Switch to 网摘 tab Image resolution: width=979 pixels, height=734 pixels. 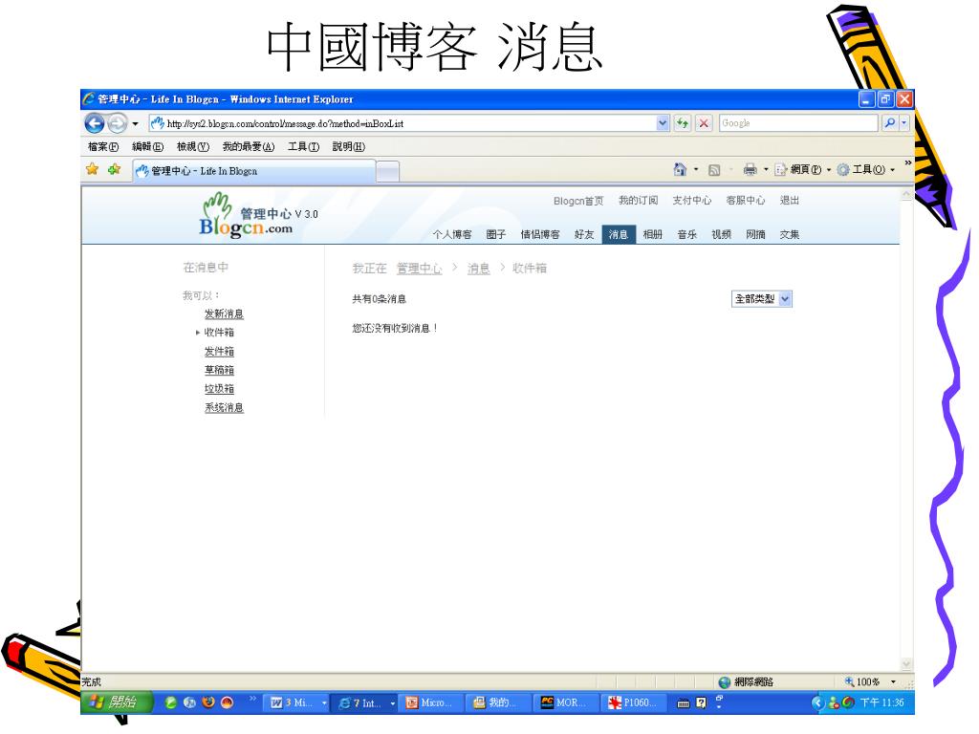[755, 235]
